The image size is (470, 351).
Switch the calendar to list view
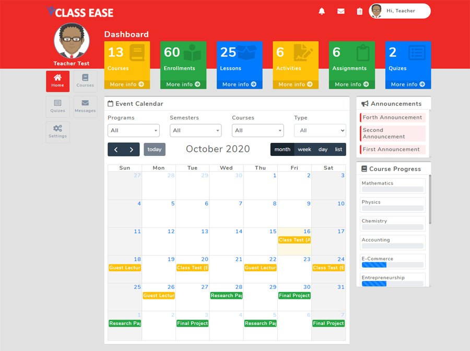(x=338, y=149)
